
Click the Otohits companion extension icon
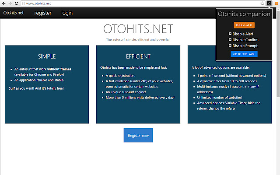click(269, 3)
